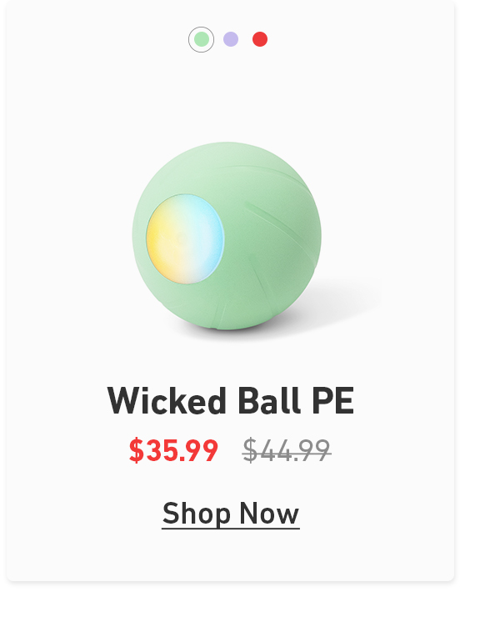Choose the lavender purple color option
This screenshot has width=500, height=627.
pyautogui.click(x=231, y=39)
